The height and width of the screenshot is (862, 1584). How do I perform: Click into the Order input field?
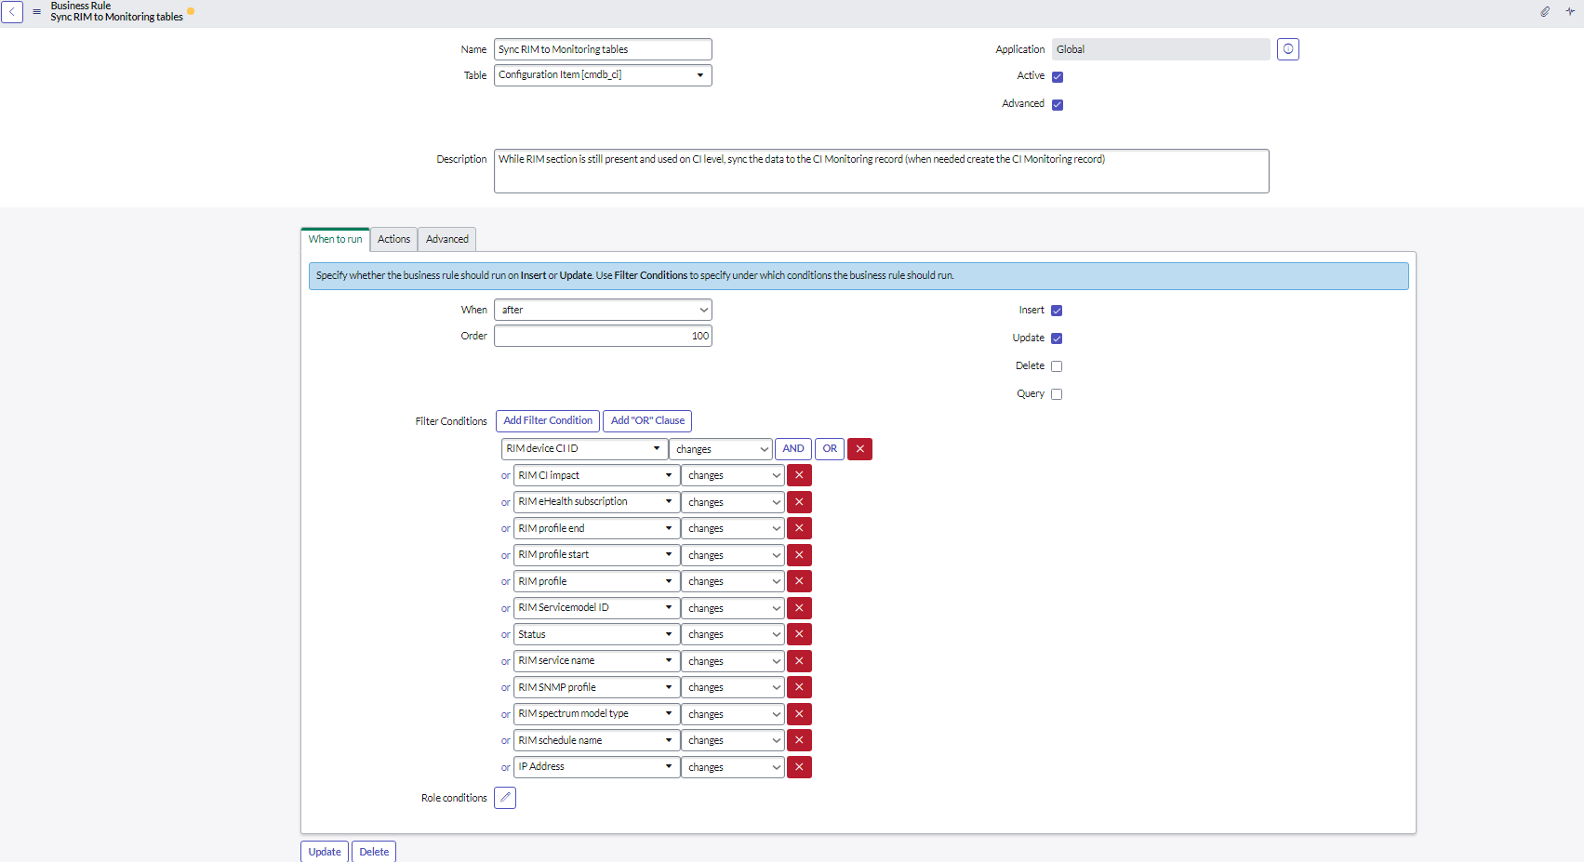click(603, 336)
